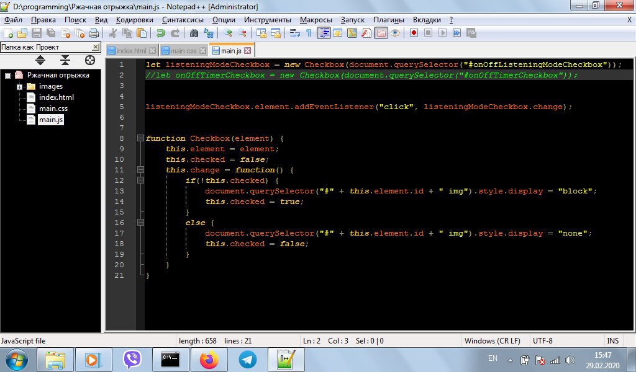Close the Папка как Проект panel

click(96, 47)
